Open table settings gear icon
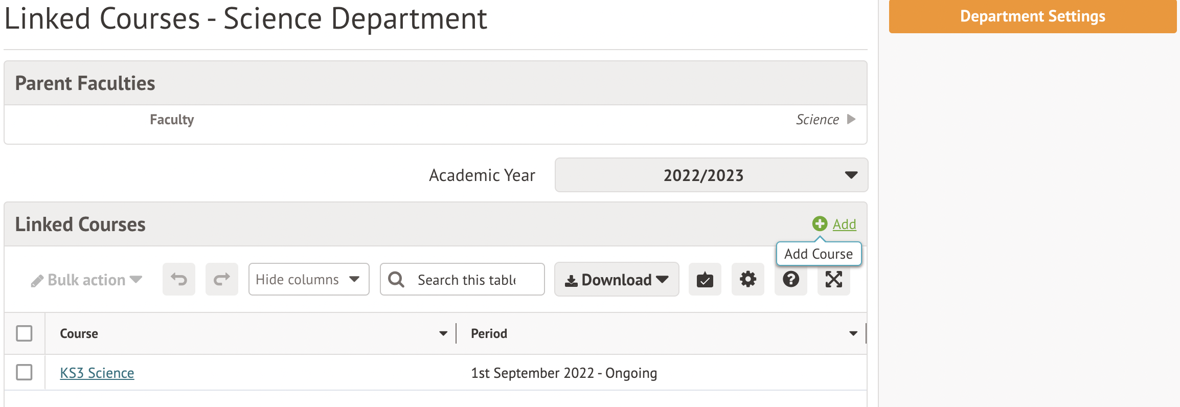 coord(747,279)
